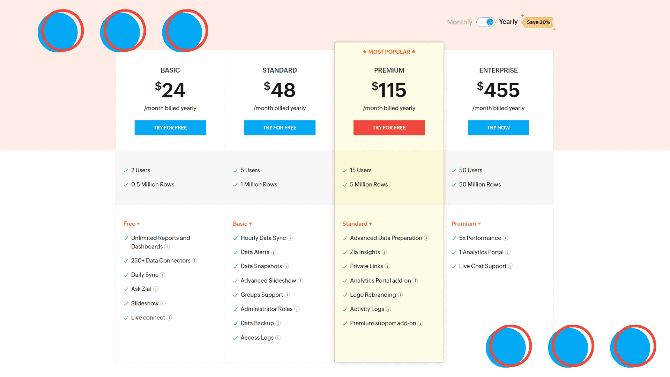This screenshot has width=670, height=377.
Task: Click Try Now on the Enterprise plan
Action: point(498,127)
